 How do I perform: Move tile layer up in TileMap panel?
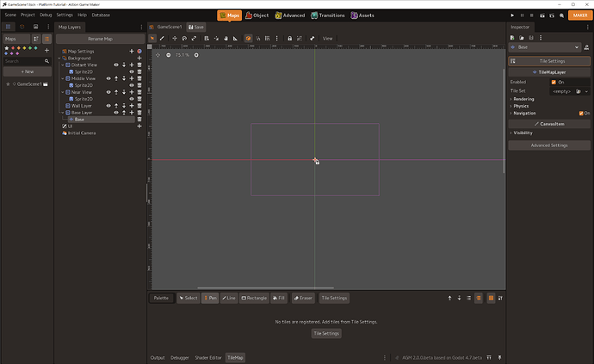coord(449,298)
